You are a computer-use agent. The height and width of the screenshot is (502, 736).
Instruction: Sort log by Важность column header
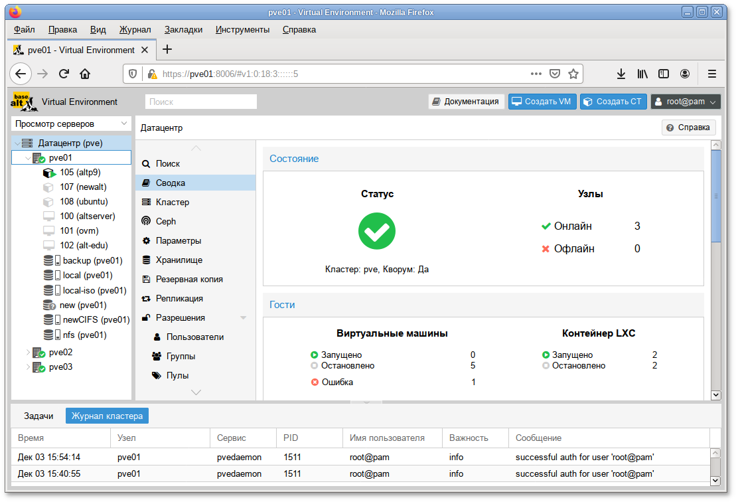coord(475,438)
